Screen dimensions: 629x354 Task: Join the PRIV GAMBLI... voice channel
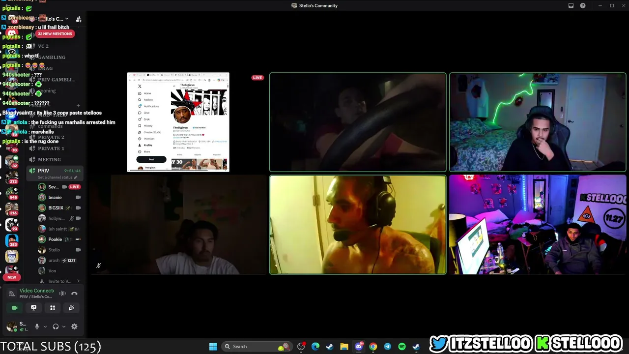tap(54, 80)
